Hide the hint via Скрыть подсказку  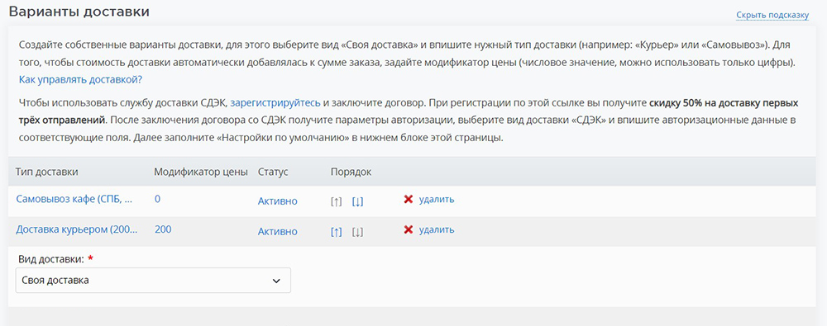(x=772, y=16)
